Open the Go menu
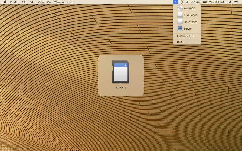Image resolution: width=242 pixels, height=151 pixels. [49, 2]
